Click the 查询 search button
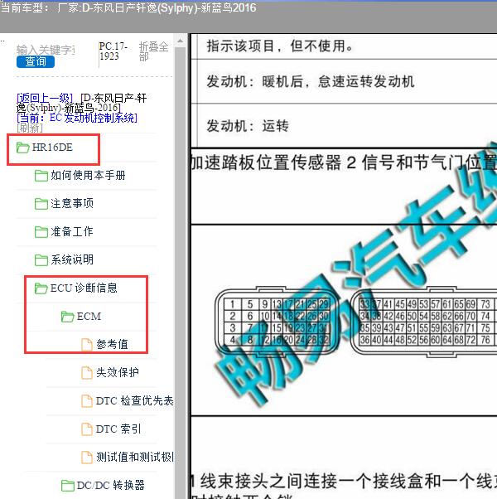 coord(36,61)
